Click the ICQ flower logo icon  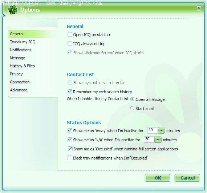[13, 10]
